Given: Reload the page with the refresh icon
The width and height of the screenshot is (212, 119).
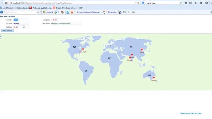Looking at the screenshot, I should point(138,3).
